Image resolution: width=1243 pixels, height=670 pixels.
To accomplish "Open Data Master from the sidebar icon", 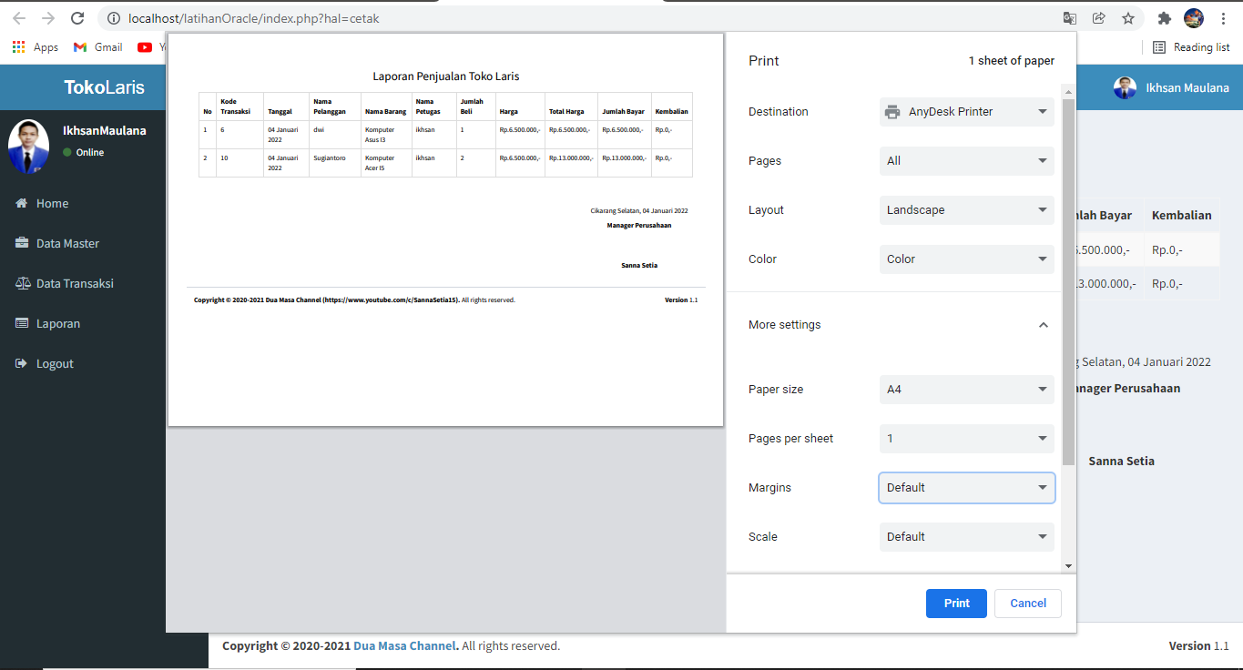I will pos(20,243).
